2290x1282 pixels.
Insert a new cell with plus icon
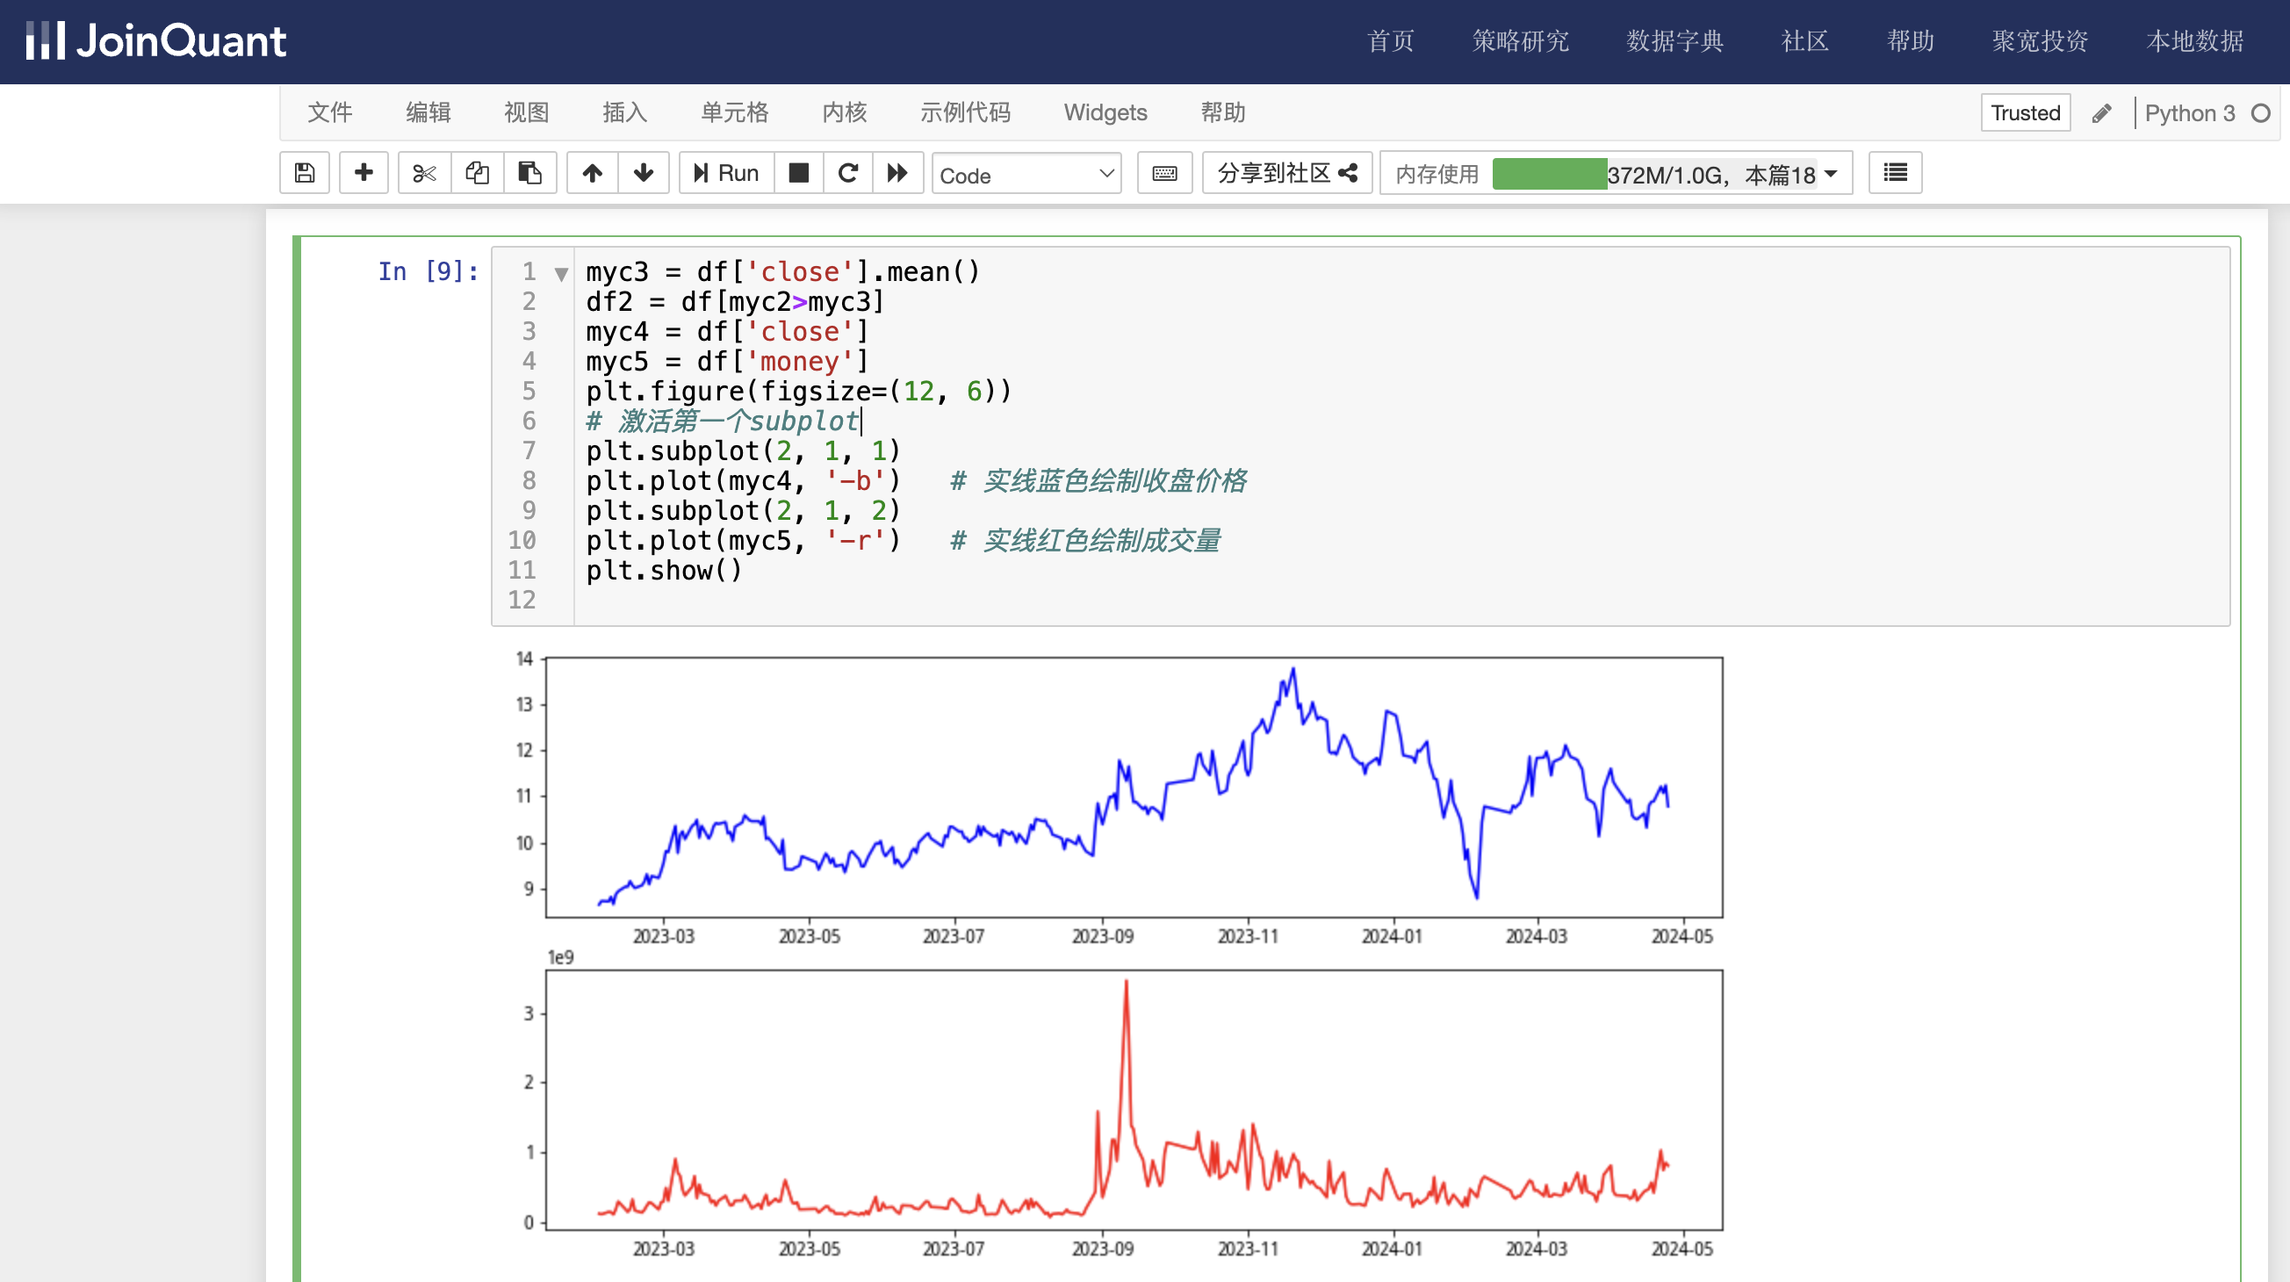364,172
